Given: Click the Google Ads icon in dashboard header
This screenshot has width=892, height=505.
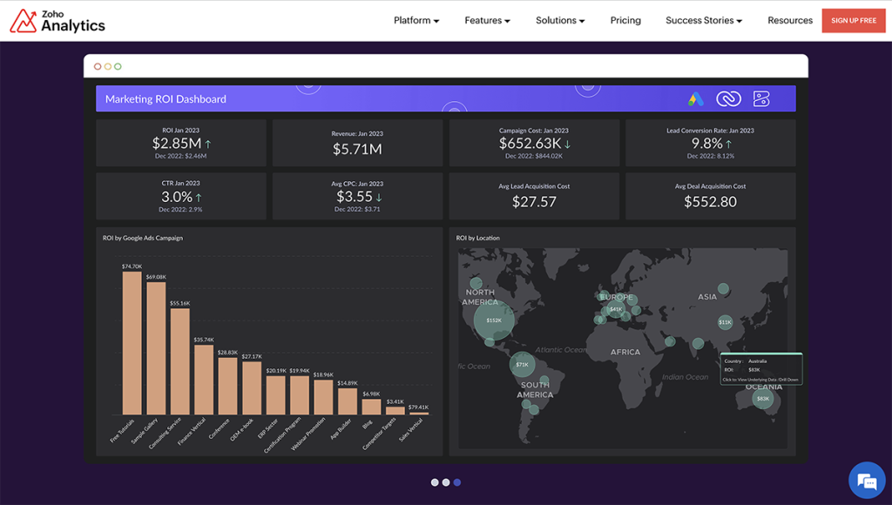Looking at the screenshot, I should (695, 99).
